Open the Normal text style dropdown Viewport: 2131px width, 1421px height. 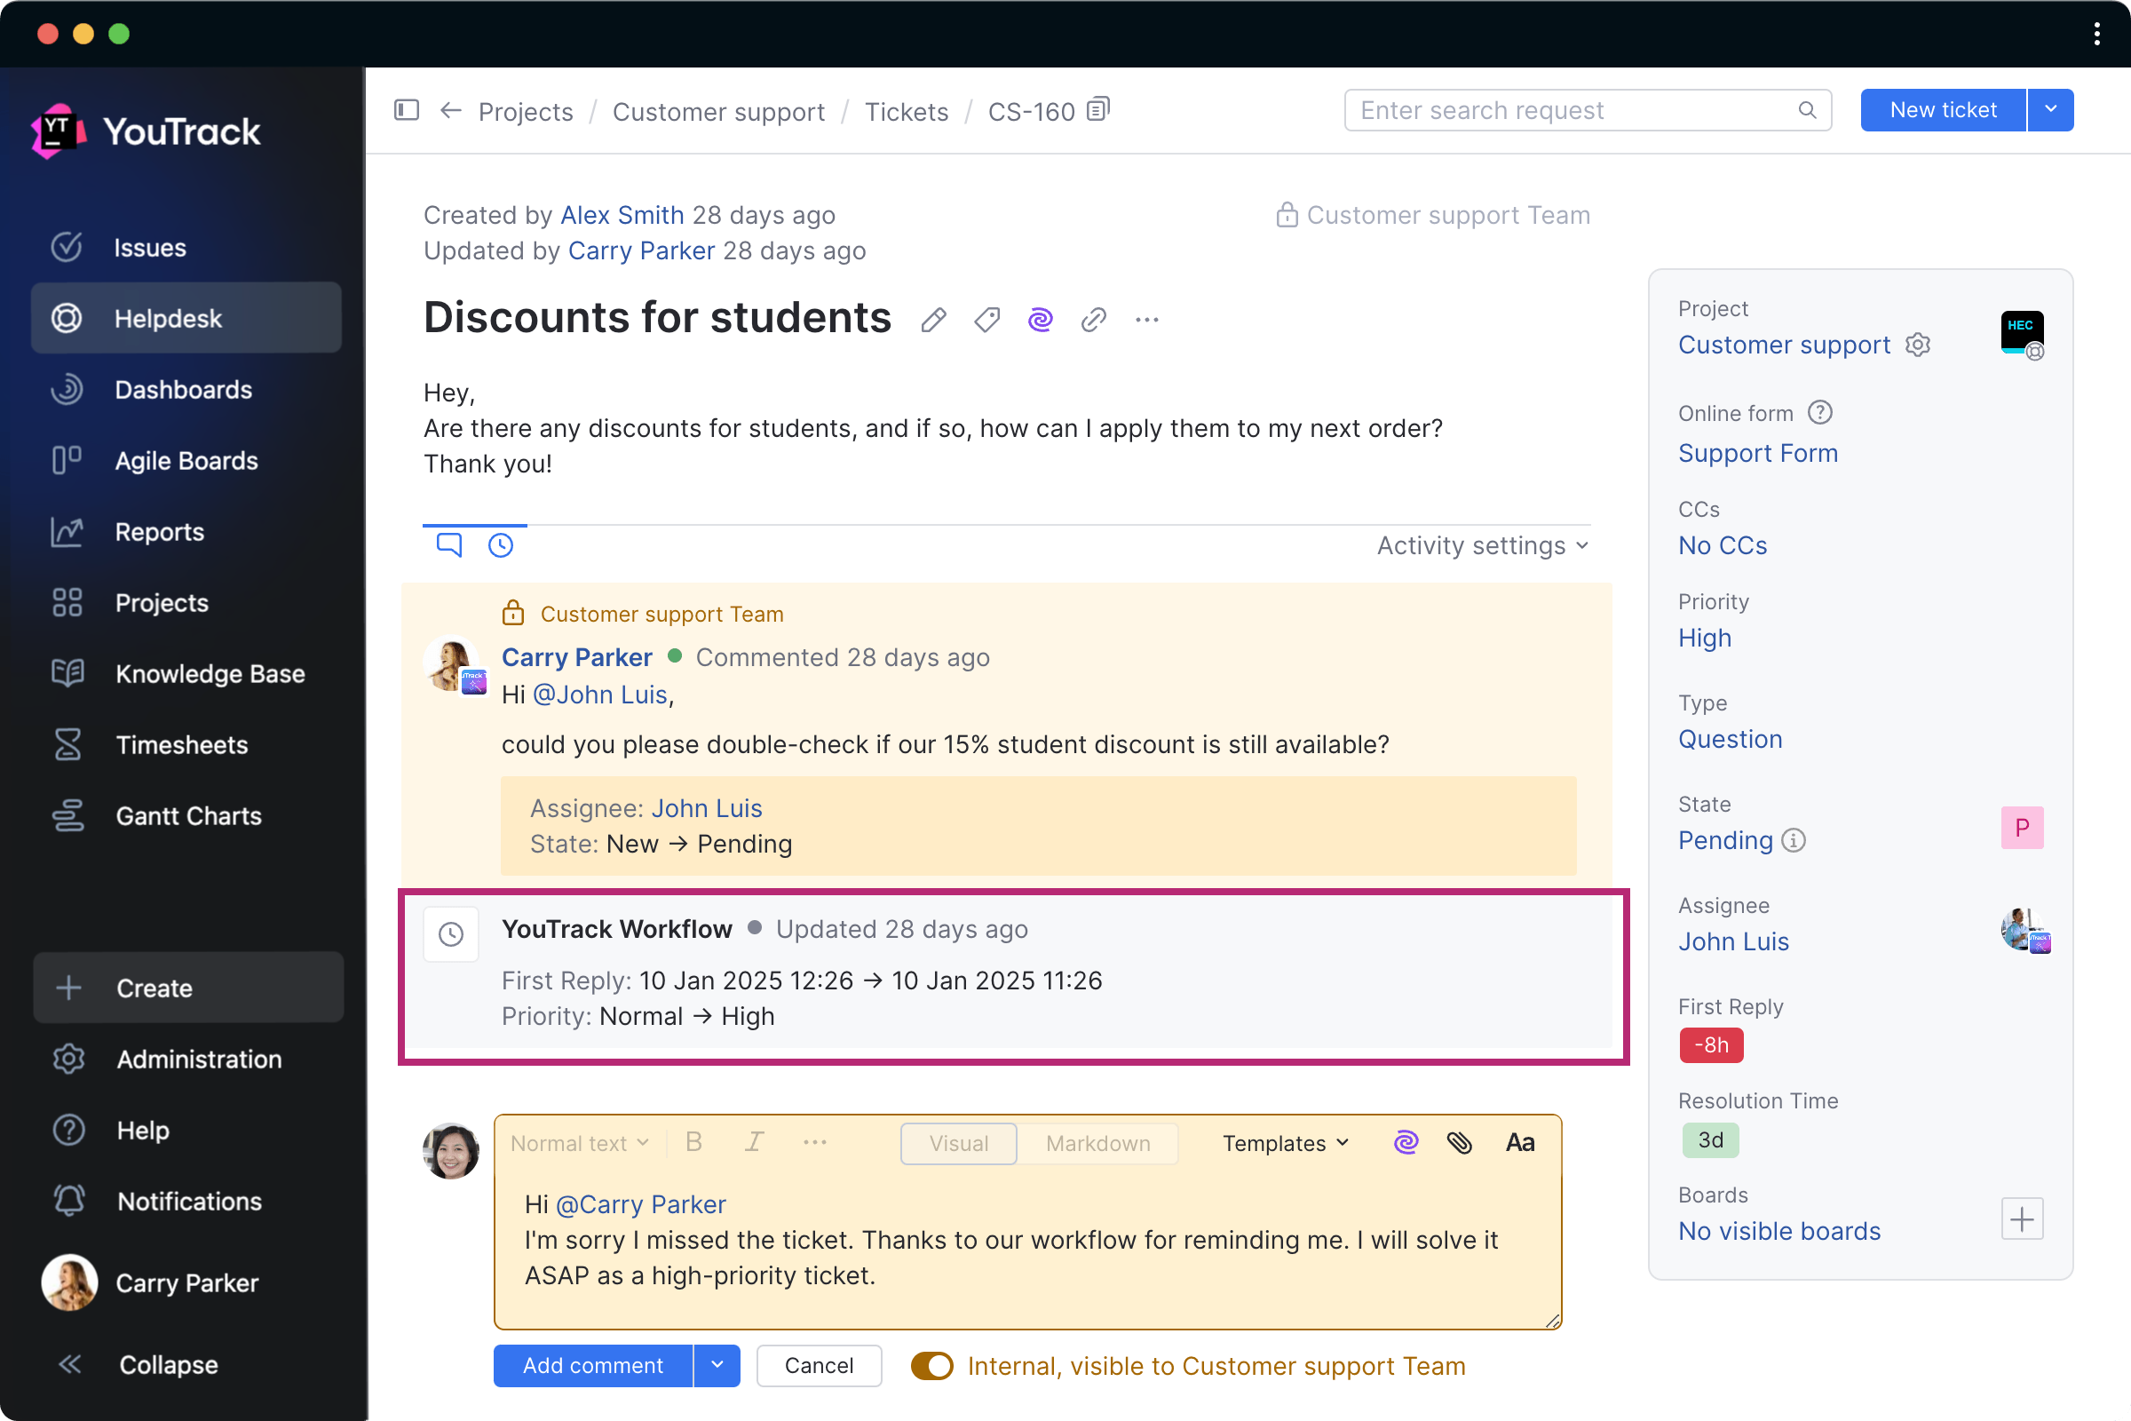pyautogui.click(x=578, y=1143)
